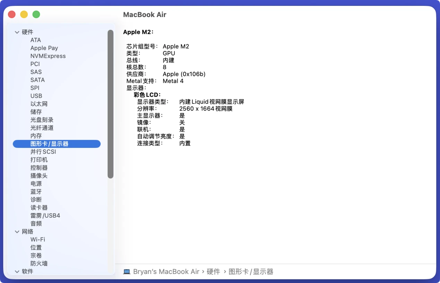This screenshot has height=283, width=440.
Task: Select 并行 SCSI in the sidebar
Action: (x=43, y=152)
